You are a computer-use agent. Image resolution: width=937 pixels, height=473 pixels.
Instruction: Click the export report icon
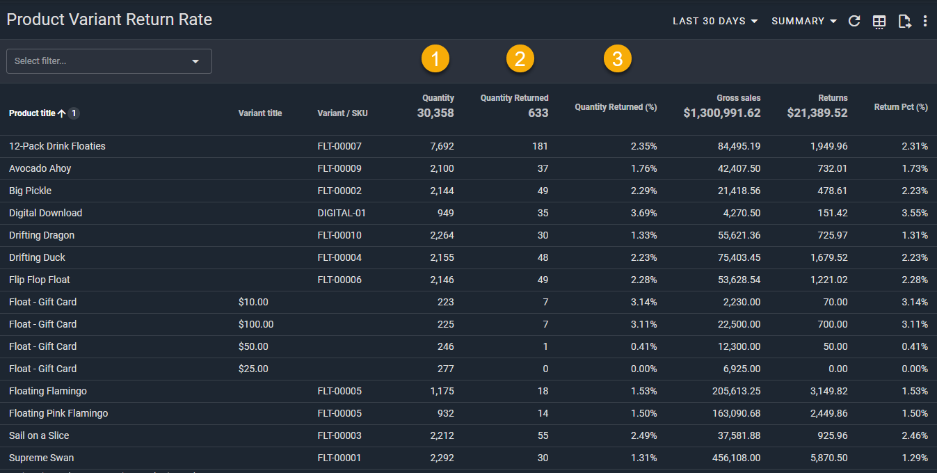point(904,22)
